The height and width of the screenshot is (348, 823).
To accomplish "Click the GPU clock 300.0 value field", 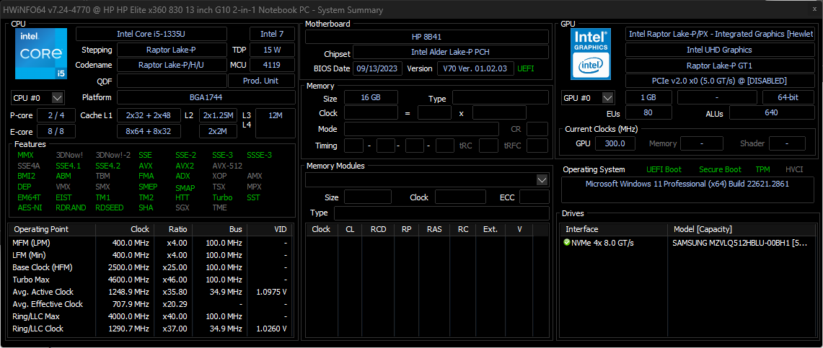I will (x=615, y=143).
